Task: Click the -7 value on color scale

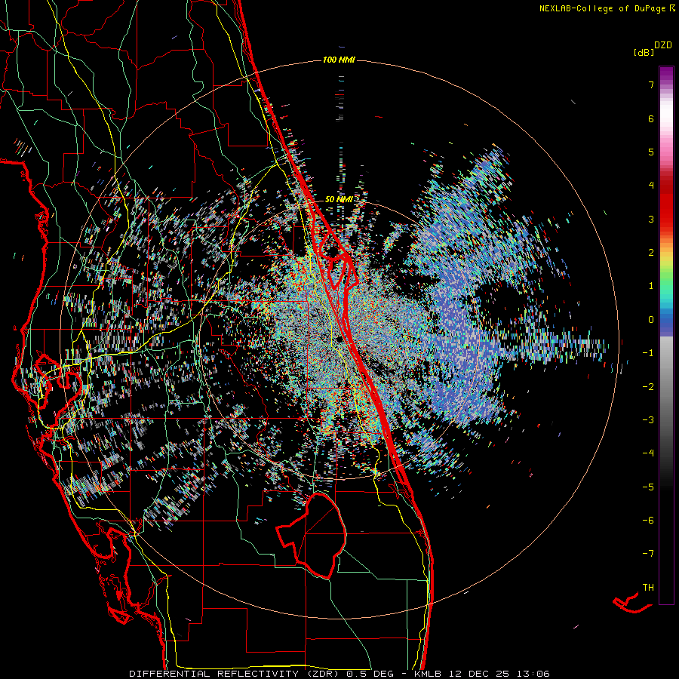Action: coord(648,554)
